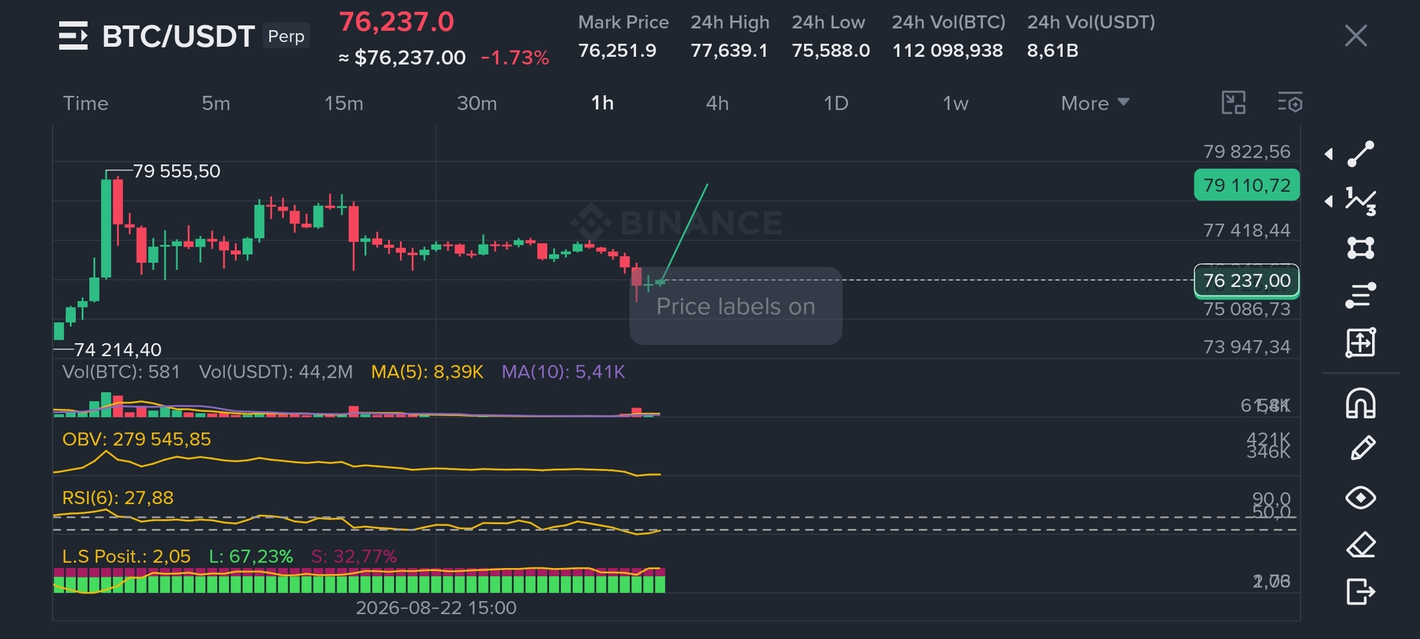This screenshot has width=1420, height=639.
Task: Click the RSI(6): 27,88 indicator label
Action: coord(118,498)
